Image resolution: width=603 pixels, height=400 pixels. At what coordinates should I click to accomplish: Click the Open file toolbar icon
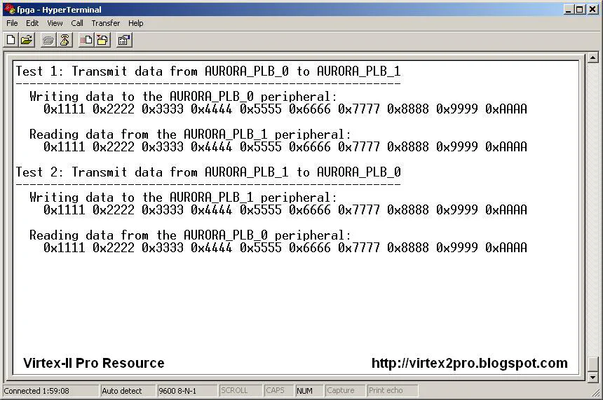point(27,40)
